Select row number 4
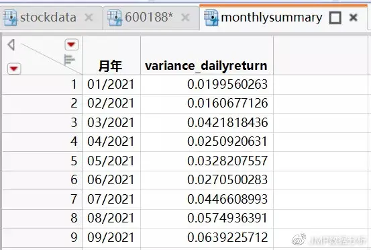This screenshot has width=371, height=250. [42, 142]
